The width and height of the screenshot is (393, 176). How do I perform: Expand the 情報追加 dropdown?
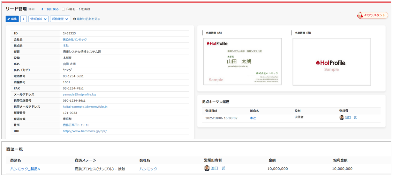tap(38, 19)
